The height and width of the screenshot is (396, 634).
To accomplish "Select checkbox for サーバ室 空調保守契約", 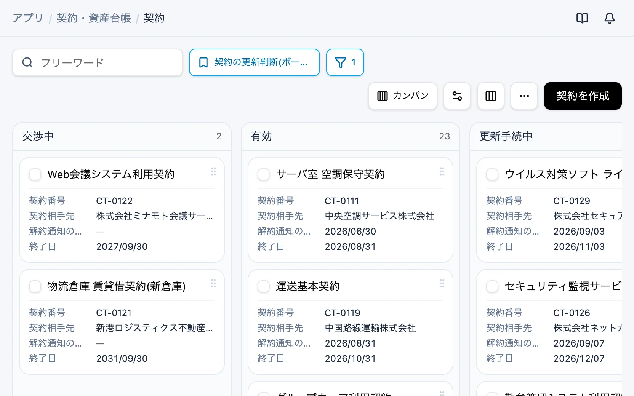I will click(264, 174).
